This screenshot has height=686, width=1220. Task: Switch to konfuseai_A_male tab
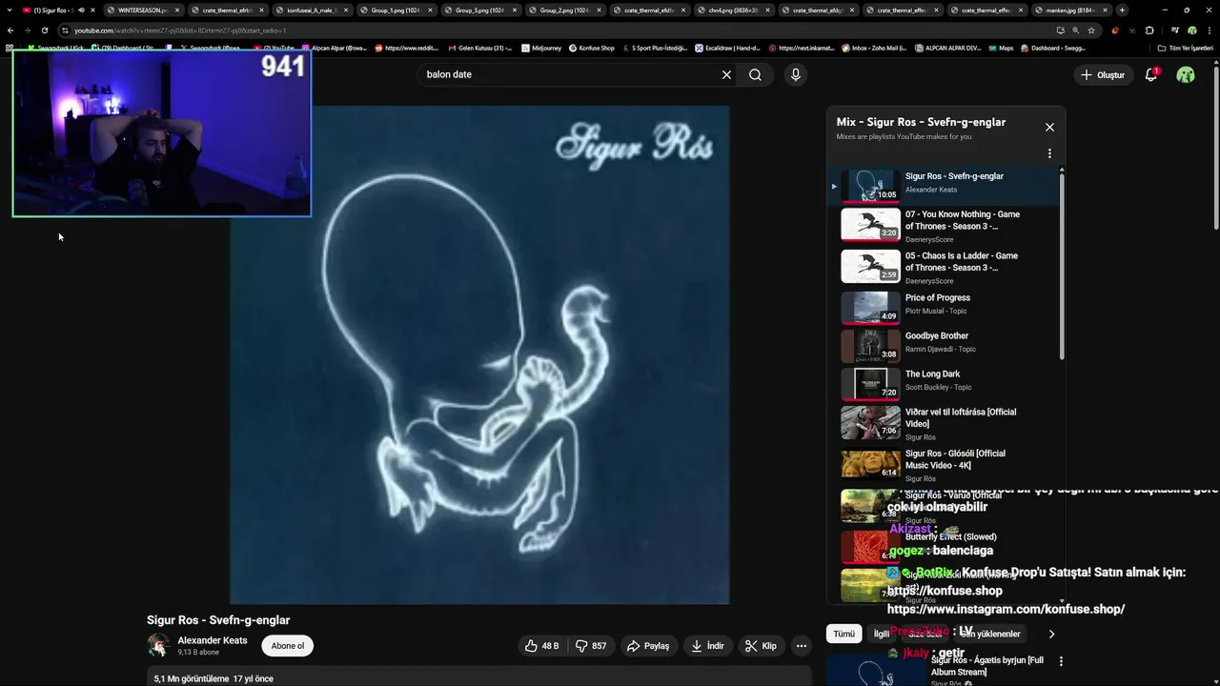pyautogui.click(x=311, y=10)
